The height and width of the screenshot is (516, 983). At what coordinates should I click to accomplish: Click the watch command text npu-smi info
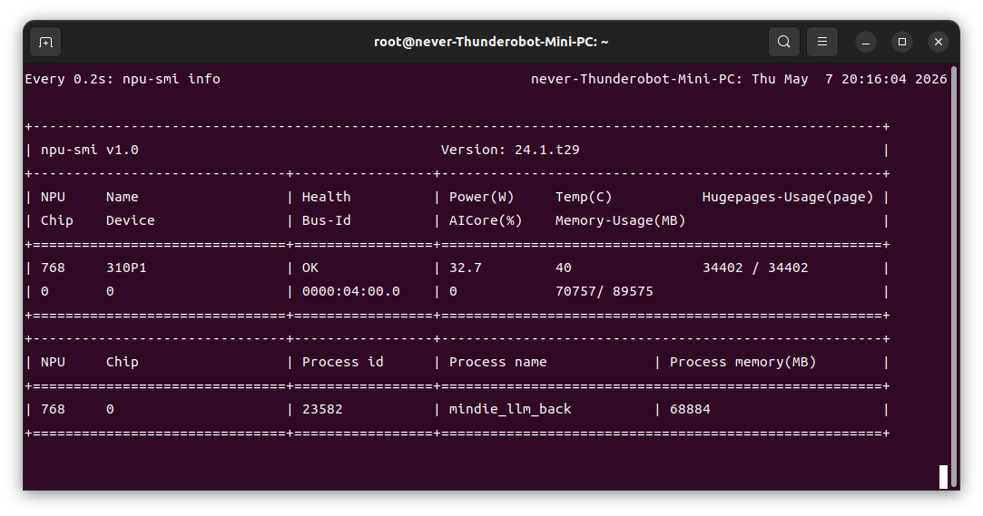point(172,80)
